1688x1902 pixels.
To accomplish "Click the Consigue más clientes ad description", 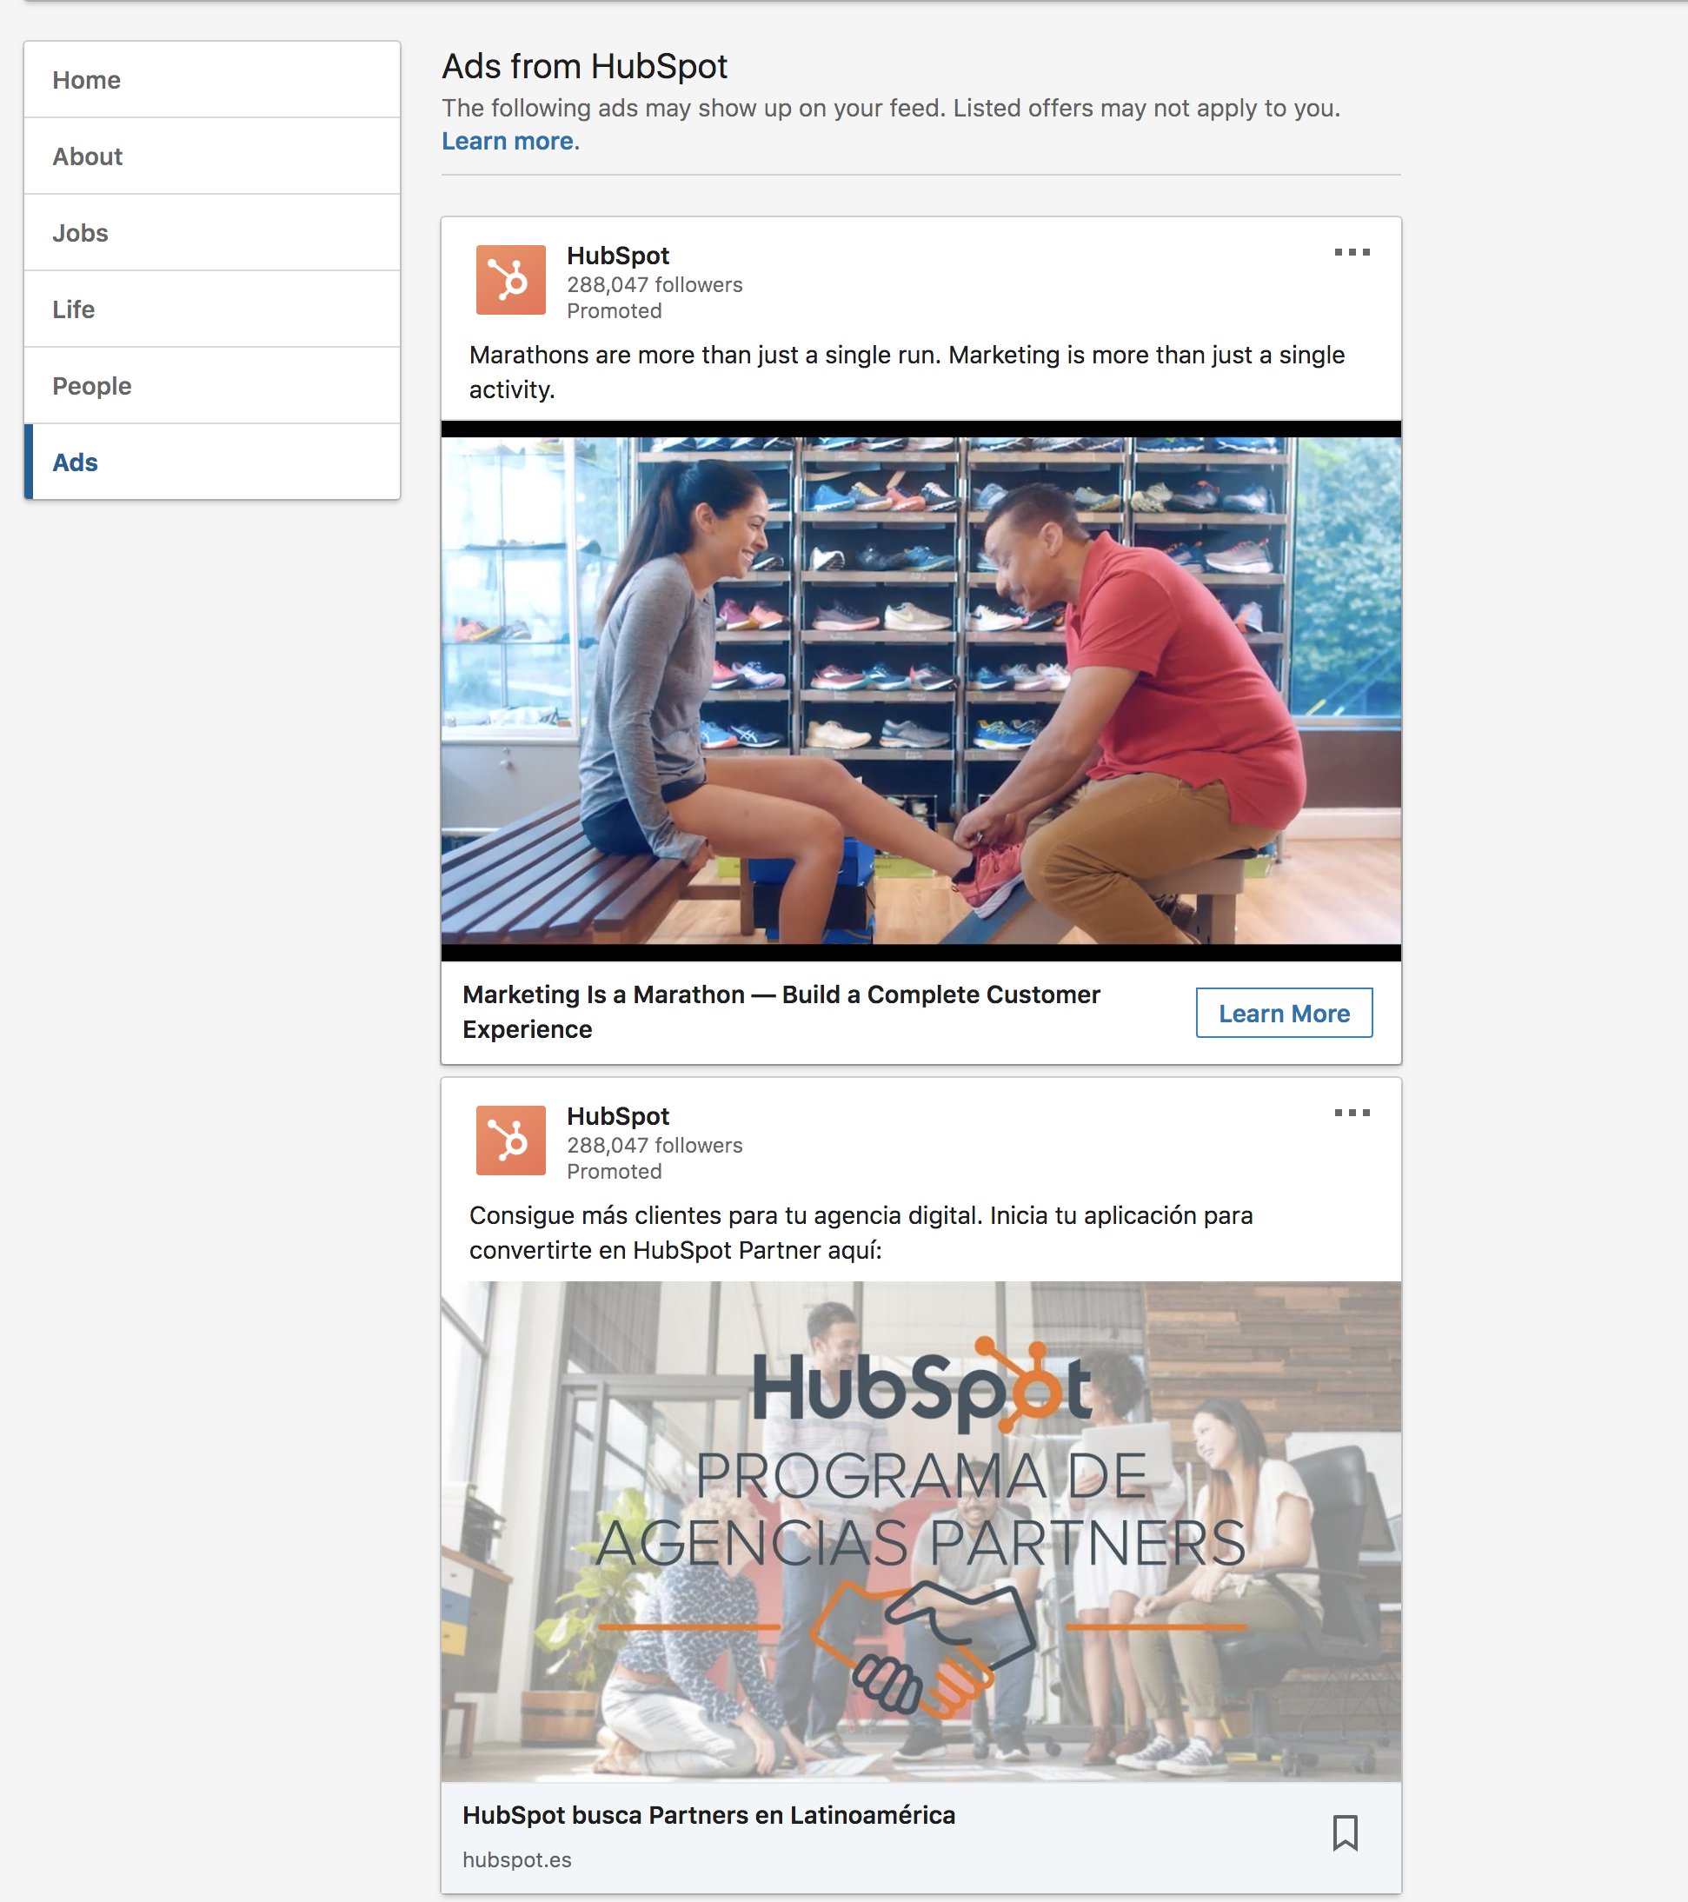I will [x=861, y=1233].
